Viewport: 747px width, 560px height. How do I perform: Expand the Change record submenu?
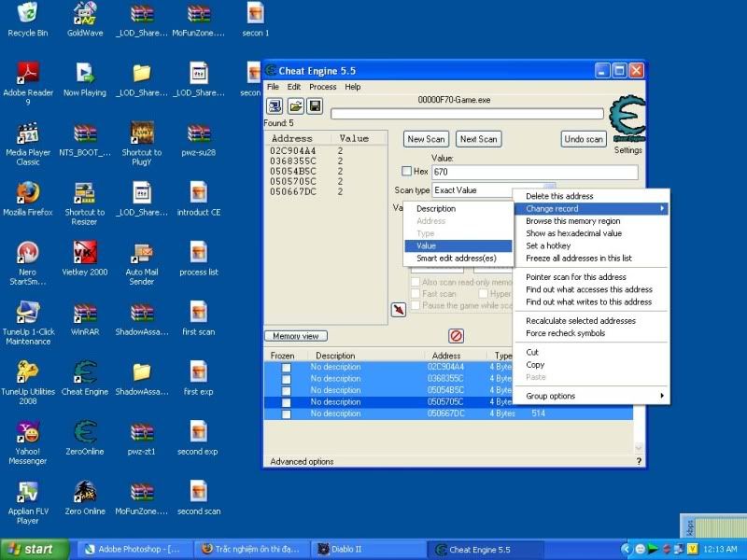point(591,208)
